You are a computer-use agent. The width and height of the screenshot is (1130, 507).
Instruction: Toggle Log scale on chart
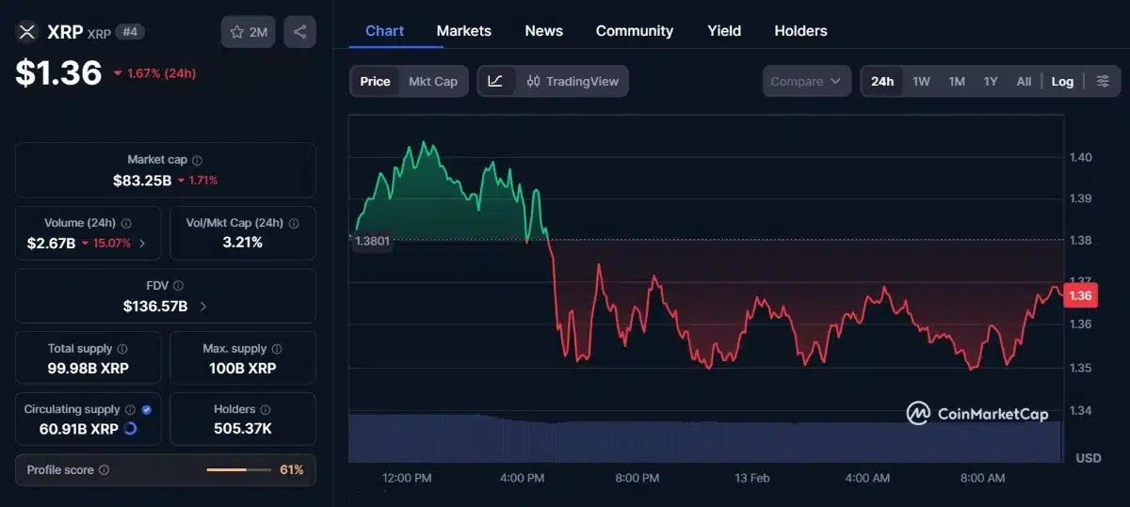coord(1062,81)
